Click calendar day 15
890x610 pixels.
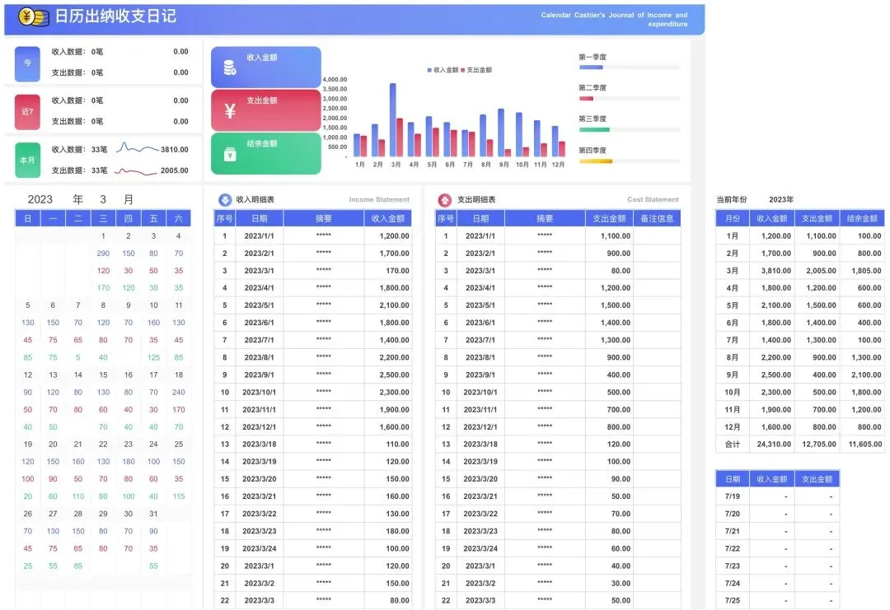(103, 375)
